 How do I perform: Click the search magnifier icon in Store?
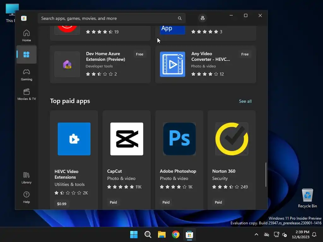(179, 18)
